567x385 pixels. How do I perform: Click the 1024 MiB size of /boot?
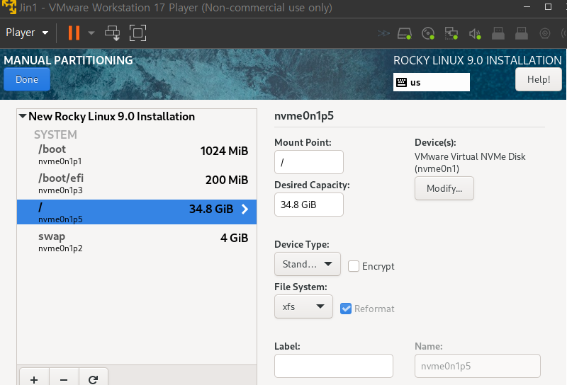point(224,151)
